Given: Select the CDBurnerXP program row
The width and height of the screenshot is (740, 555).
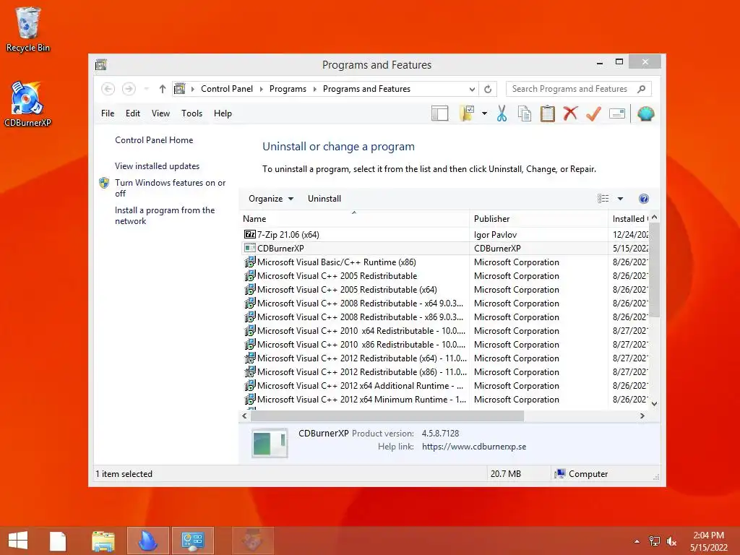Looking at the screenshot, I should (444, 249).
